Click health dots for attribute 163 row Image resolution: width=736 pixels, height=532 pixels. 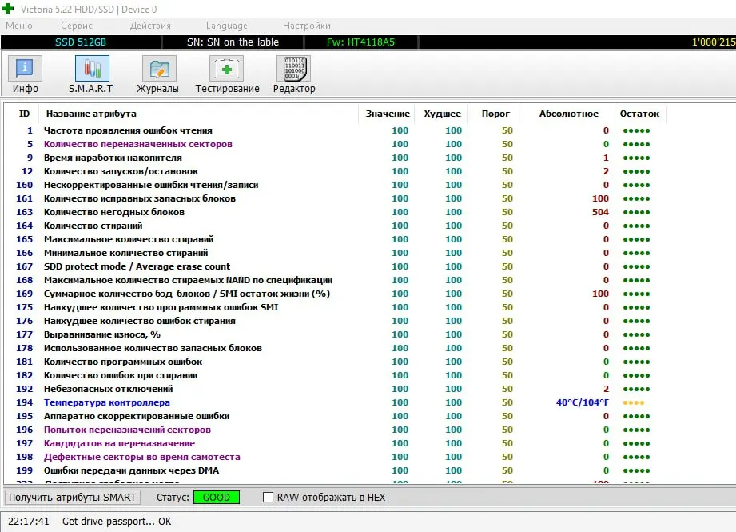click(x=635, y=212)
